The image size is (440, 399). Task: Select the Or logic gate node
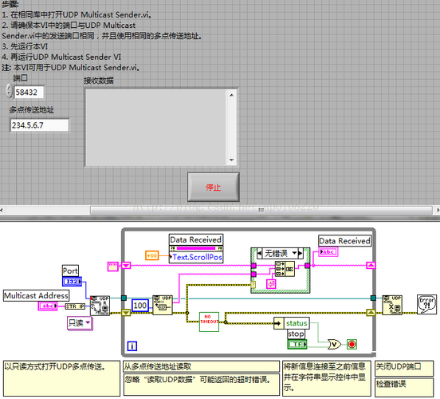[x=334, y=344]
